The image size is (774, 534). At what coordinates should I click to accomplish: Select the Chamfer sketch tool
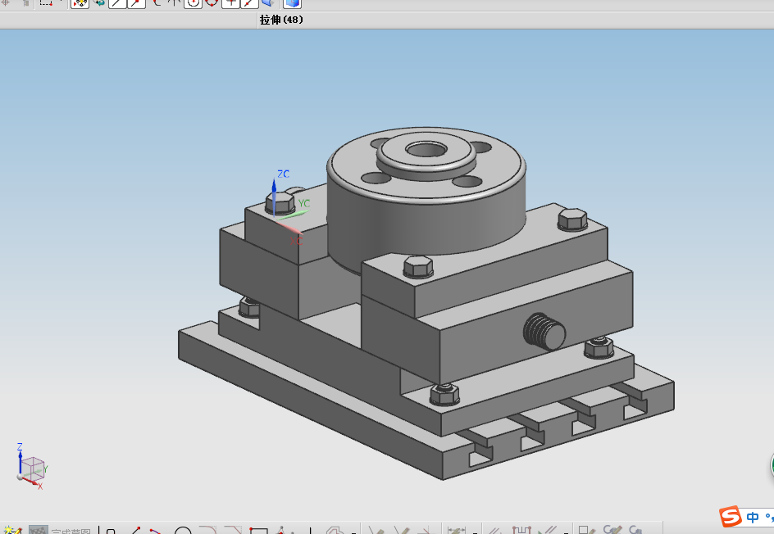pos(233,530)
